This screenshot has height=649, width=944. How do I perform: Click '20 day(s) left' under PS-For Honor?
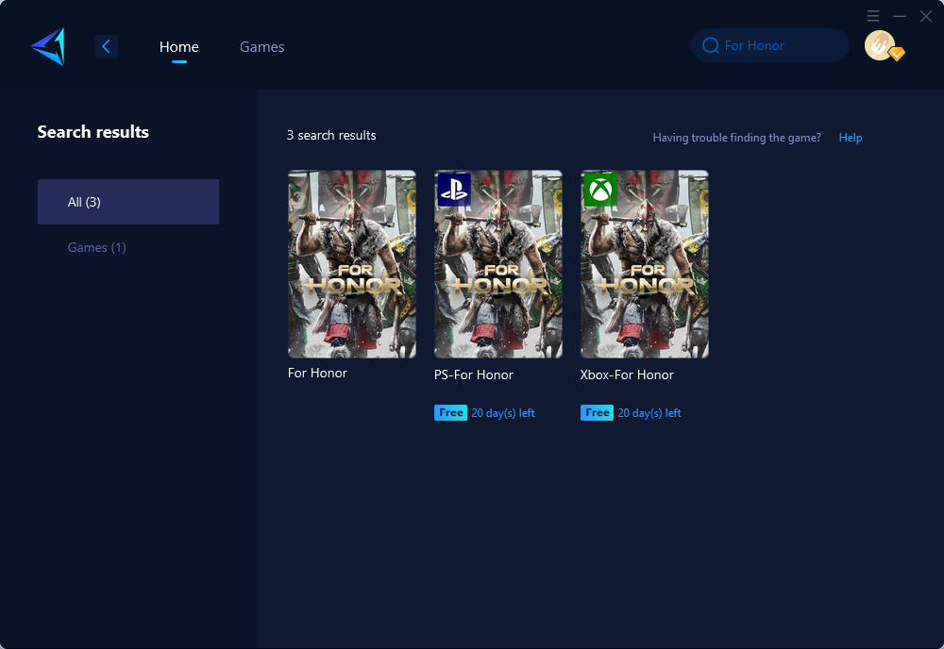pos(503,413)
